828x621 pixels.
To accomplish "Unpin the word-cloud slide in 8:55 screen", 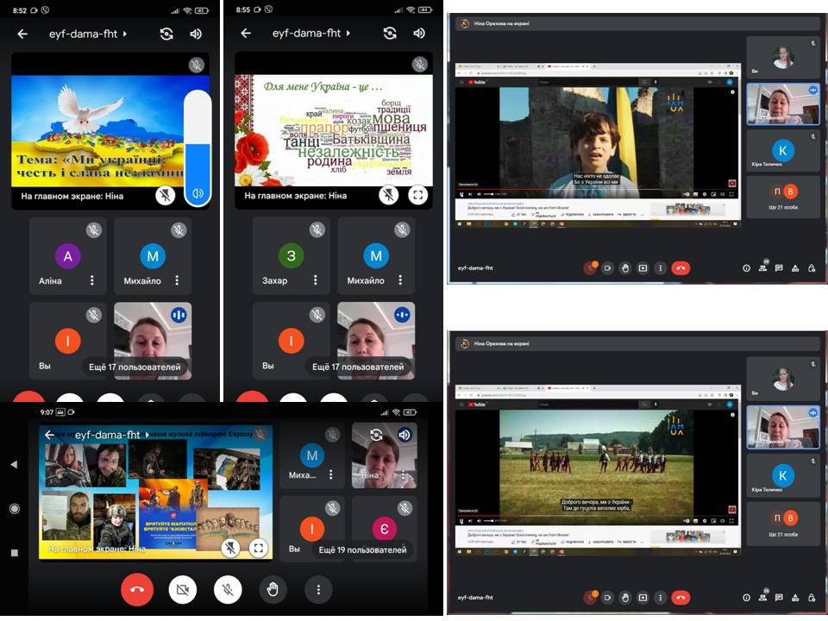I will tap(389, 195).
